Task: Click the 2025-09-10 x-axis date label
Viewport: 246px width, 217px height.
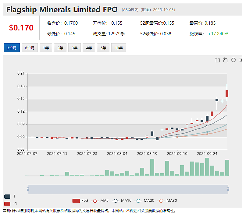Action: 177,154
